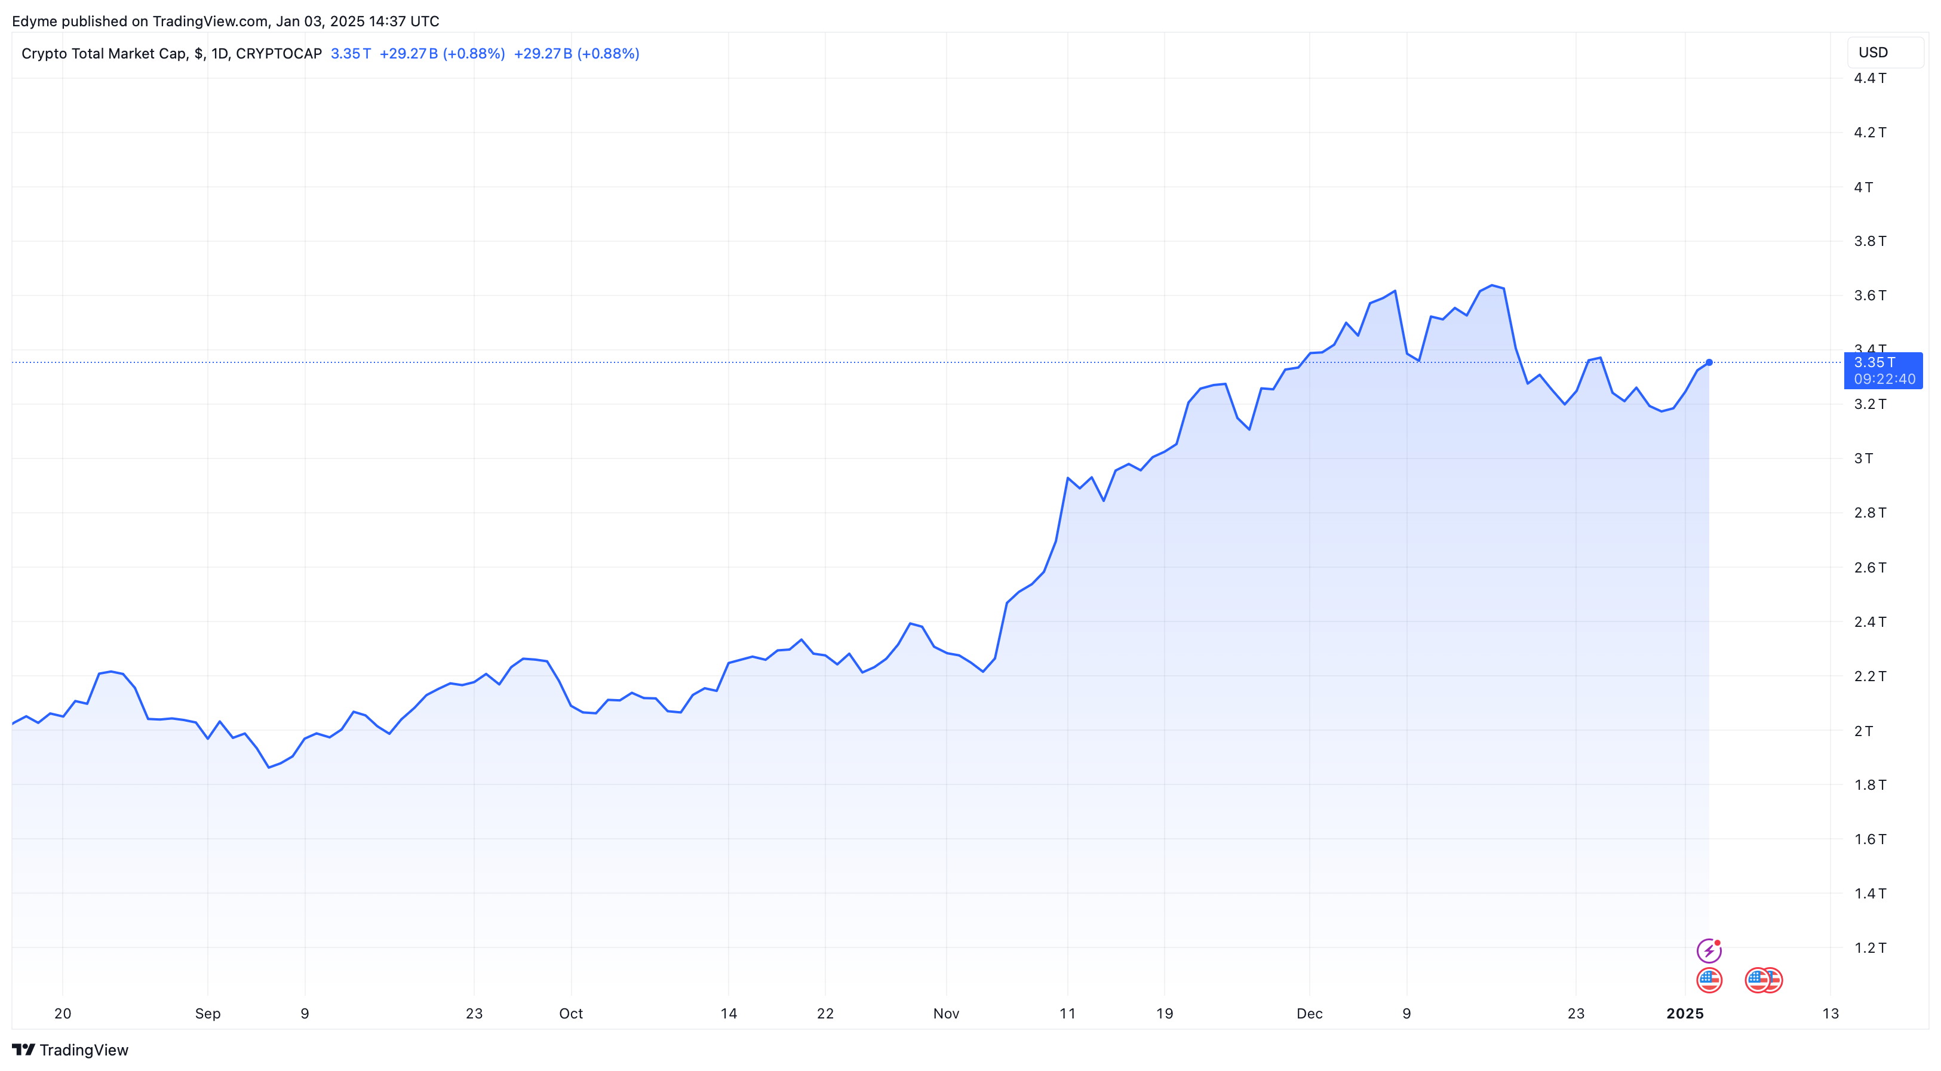Viewport: 1941px width, 1071px height.
Task: Click the Sep label on time axis
Action: pos(207,1013)
